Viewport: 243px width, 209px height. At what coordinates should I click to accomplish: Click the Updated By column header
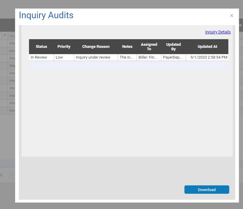pos(173,47)
